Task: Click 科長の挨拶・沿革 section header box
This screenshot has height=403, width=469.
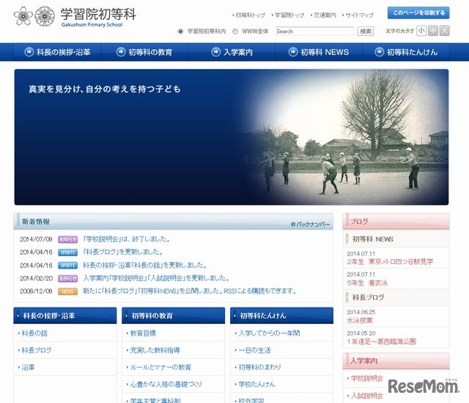Action: [x=65, y=316]
